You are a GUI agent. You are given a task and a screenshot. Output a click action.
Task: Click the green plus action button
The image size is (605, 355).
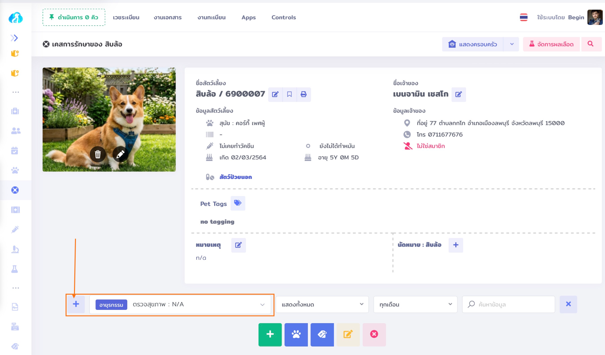pyautogui.click(x=270, y=334)
